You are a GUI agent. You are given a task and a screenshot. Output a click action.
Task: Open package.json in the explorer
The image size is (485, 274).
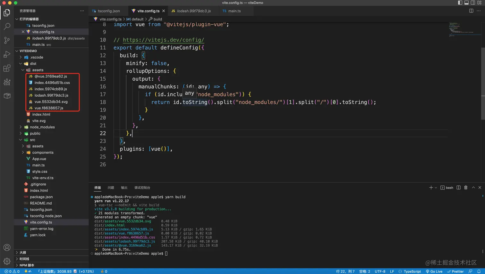click(41, 197)
